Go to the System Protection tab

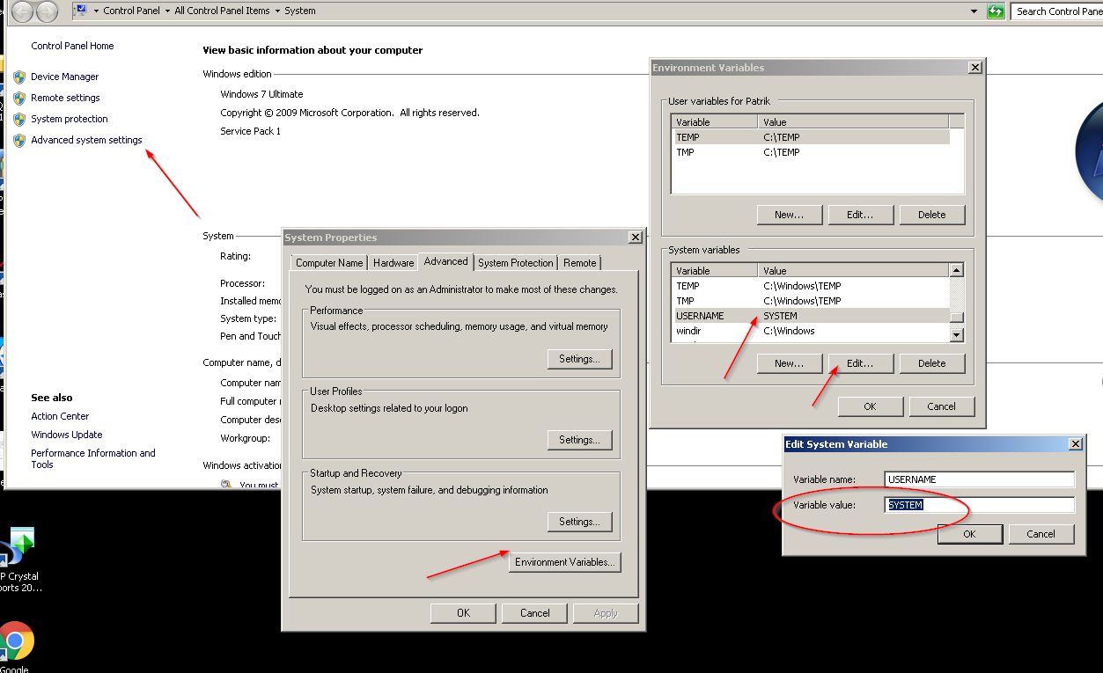tap(516, 263)
